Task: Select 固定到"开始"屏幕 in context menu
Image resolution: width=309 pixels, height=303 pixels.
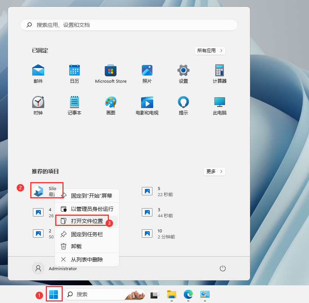Action: (87, 196)
